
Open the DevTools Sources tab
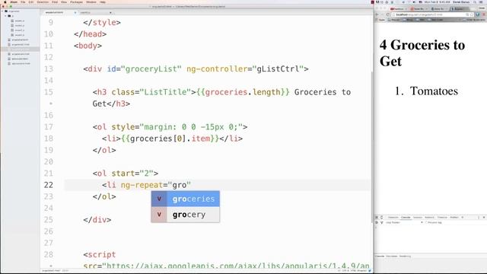point(418,218)
